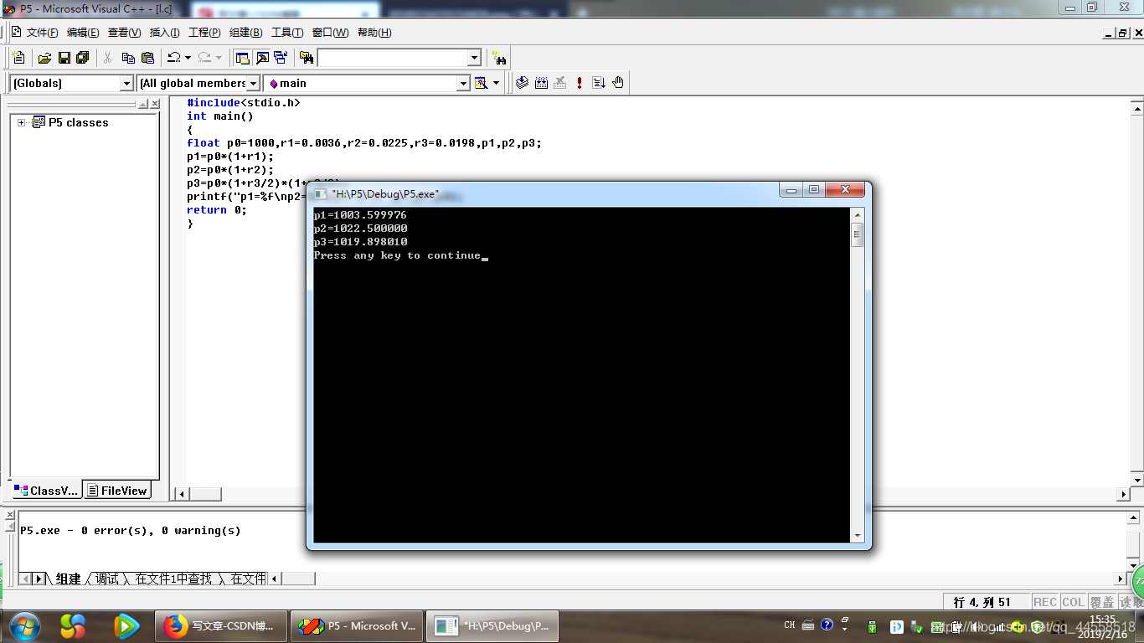Click the Find in Files binoculars icon

click(x=307, y=58)
